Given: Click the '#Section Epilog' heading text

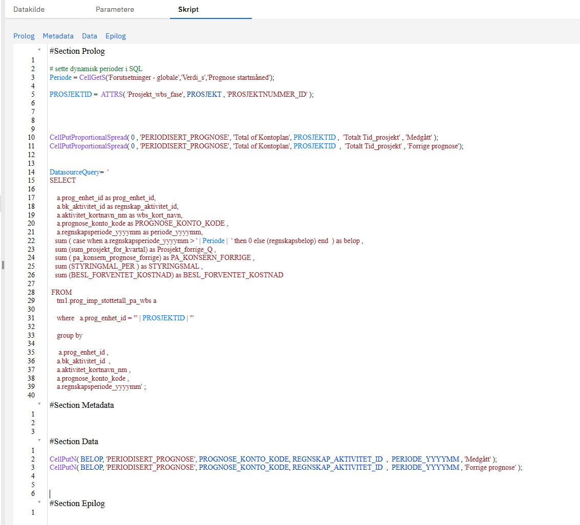Looking at the screenshot, I should point(77,504).
